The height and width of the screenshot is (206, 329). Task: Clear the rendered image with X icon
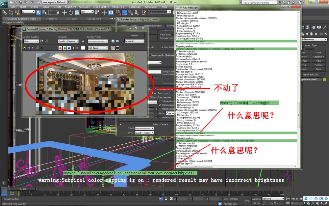tap(42, 48)
